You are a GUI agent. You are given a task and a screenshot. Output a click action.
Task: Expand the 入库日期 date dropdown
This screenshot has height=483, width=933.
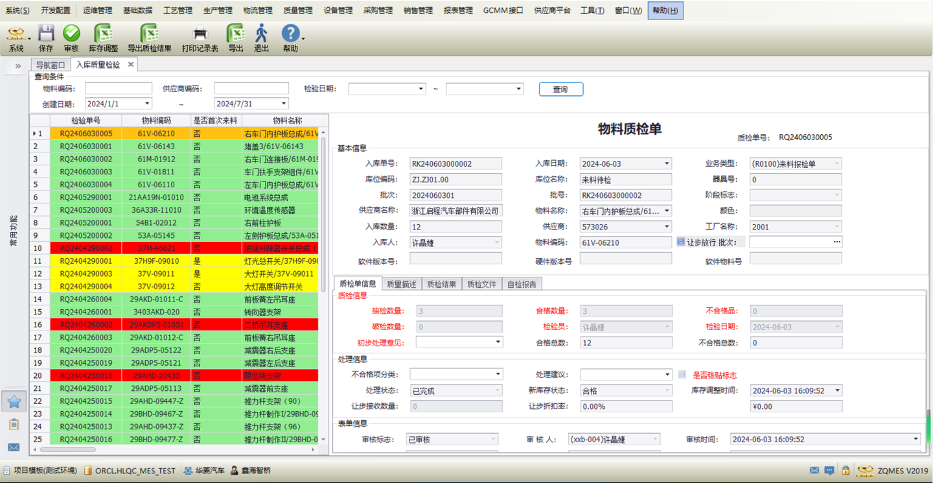(667, 164)
